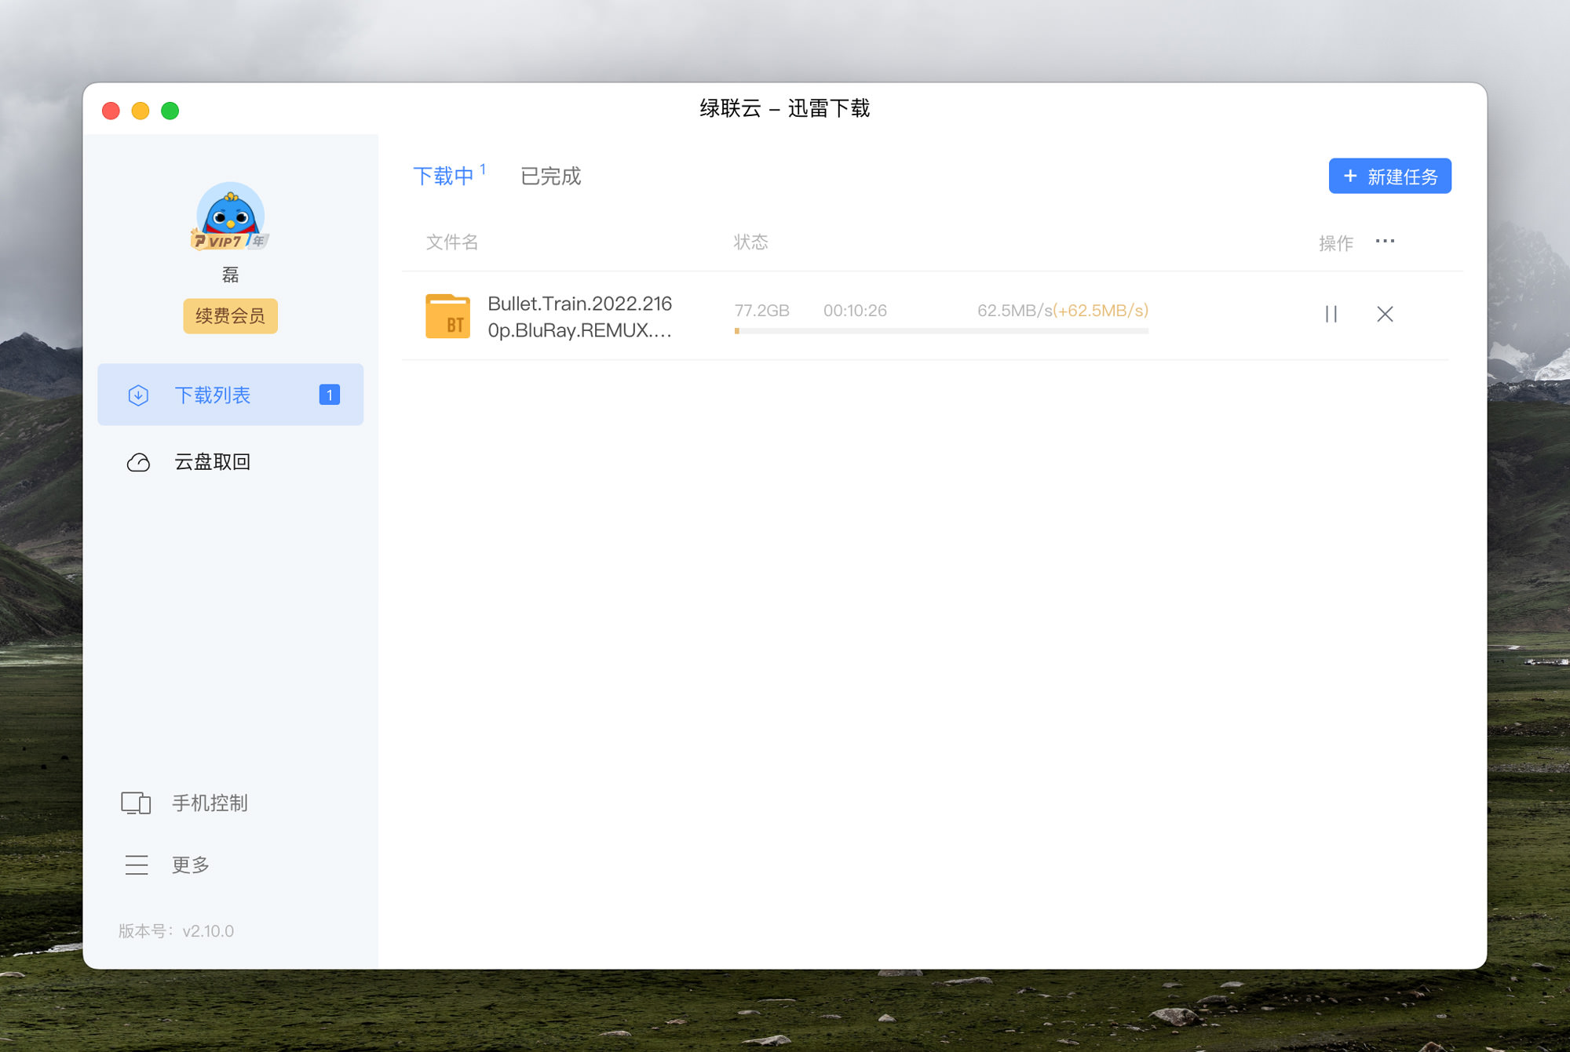This screenshot has height=1052, width=1570.
Task: Click the download list shield icon
Action: coord(138,395)
